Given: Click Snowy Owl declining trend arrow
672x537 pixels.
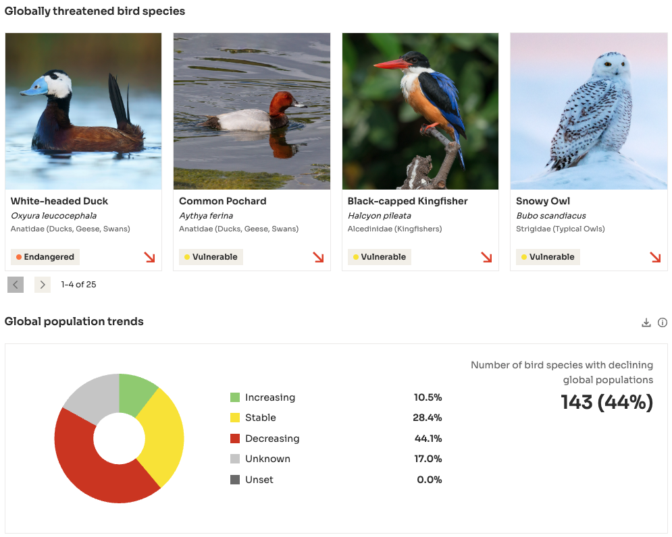Looking at the screenshot, I should click(x=655, y=257).
